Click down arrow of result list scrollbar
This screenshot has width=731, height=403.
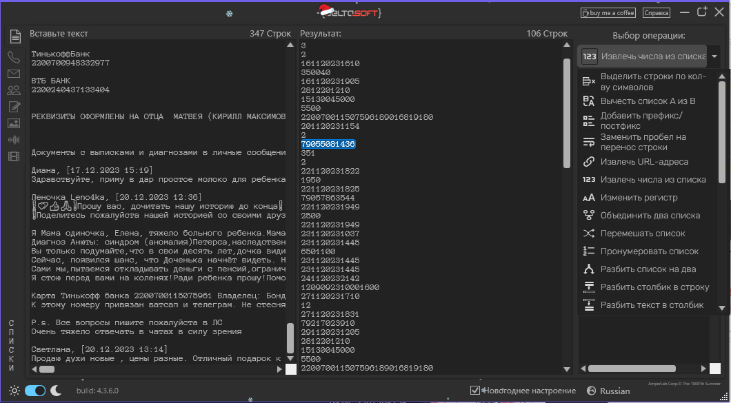[567, 369]
